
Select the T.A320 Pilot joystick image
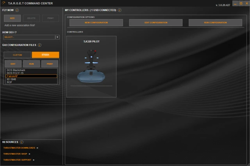(x=91, y=66)
